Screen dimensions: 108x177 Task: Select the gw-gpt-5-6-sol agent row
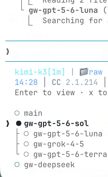click(52, 123)
